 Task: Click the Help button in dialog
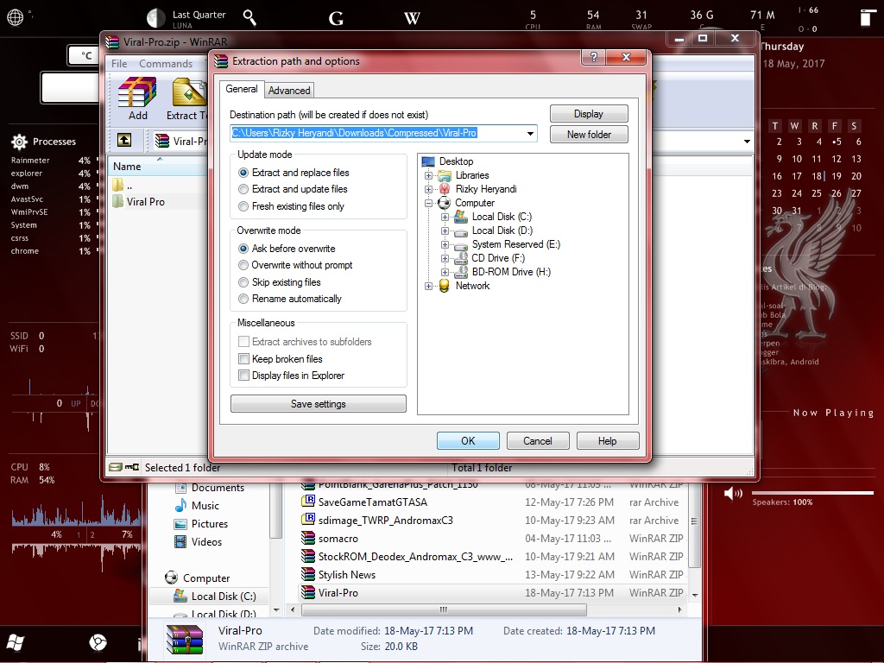pyautogui.click(x=607, y=441)
